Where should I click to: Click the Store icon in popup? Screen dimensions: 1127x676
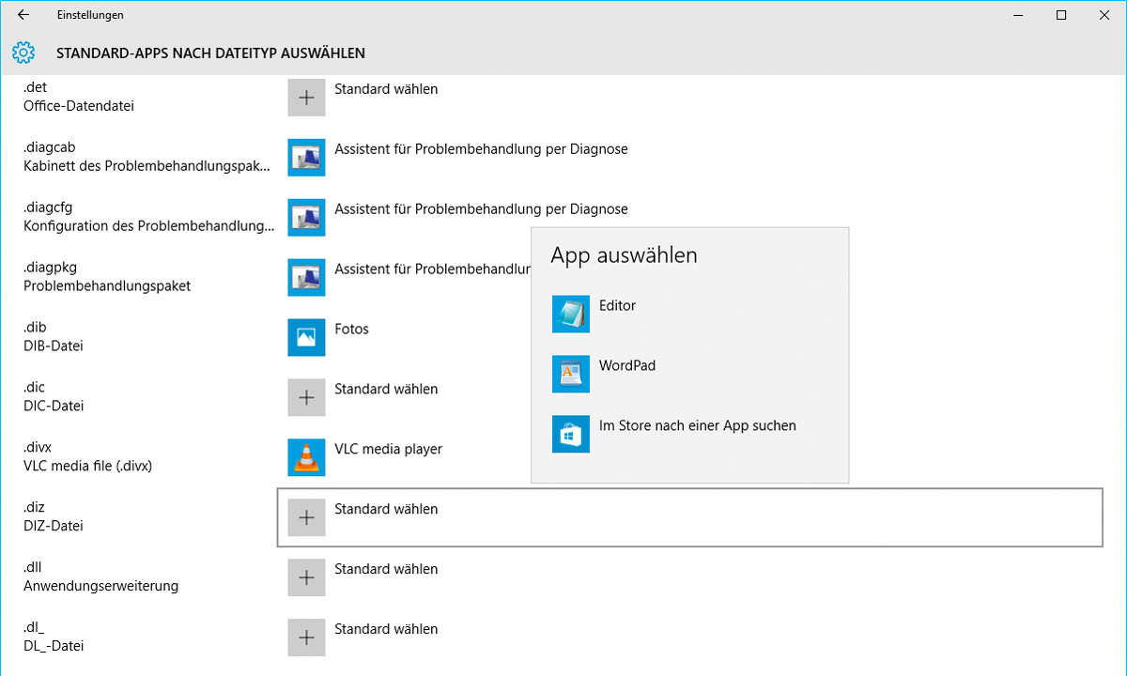click(x=571, y=435)
